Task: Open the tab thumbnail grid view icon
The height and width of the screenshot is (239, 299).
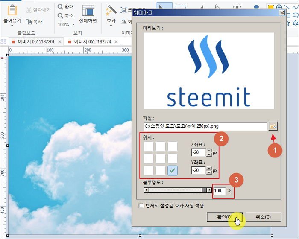Action: pos(3,41)
